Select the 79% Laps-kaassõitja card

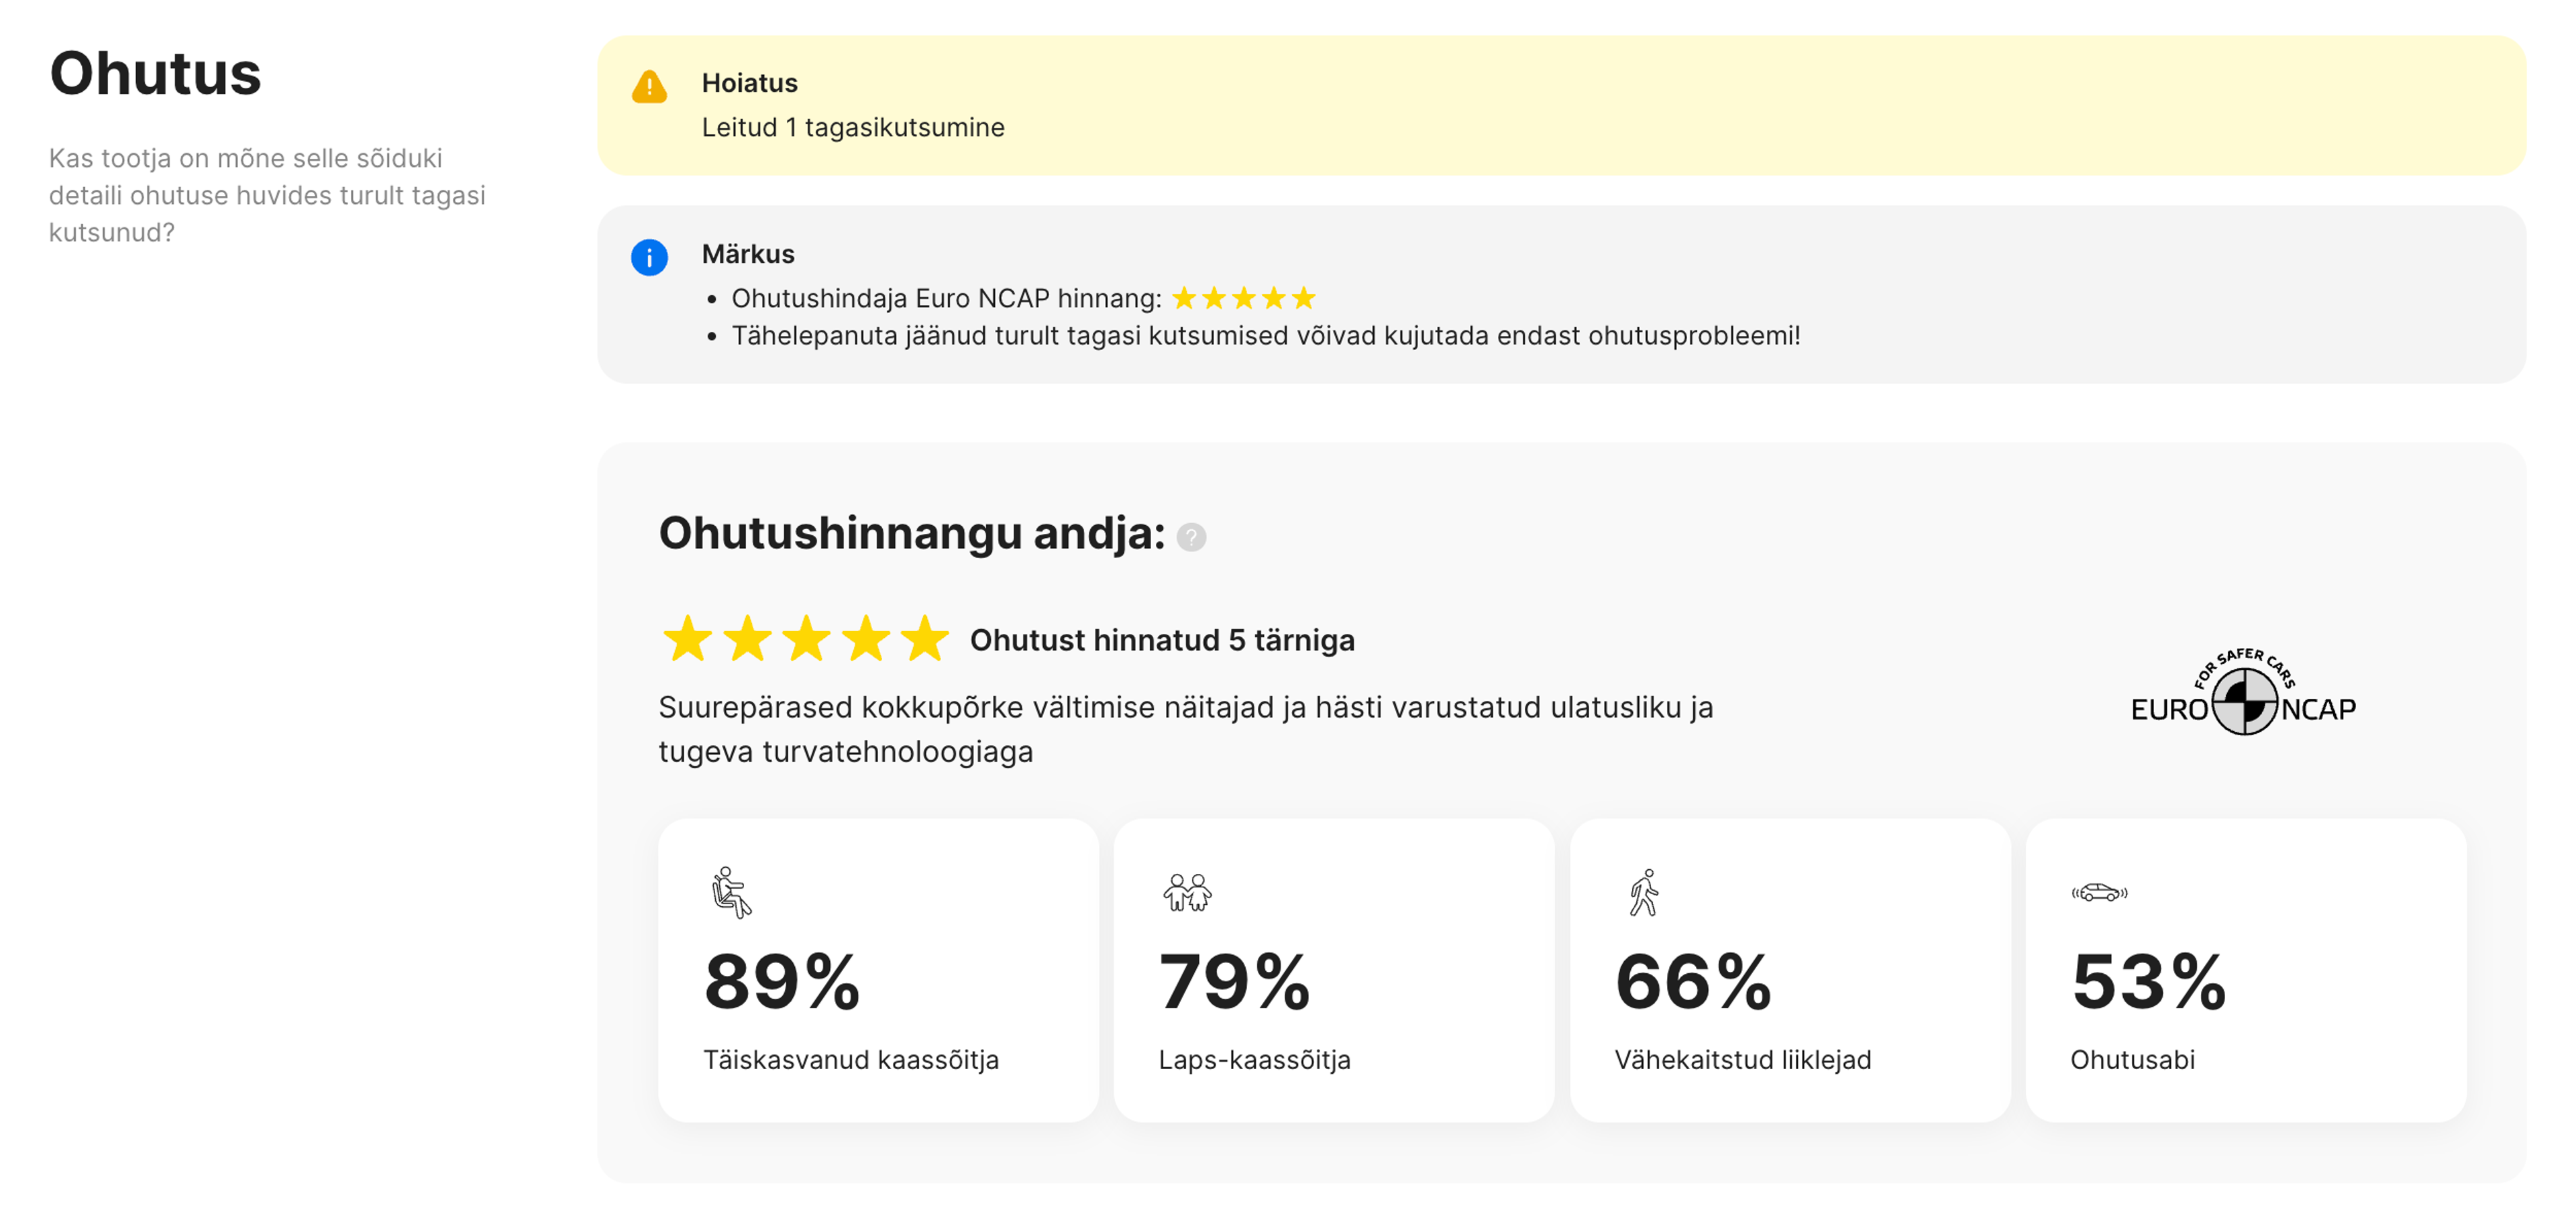pyautogui.click(x=1333, y=969)
